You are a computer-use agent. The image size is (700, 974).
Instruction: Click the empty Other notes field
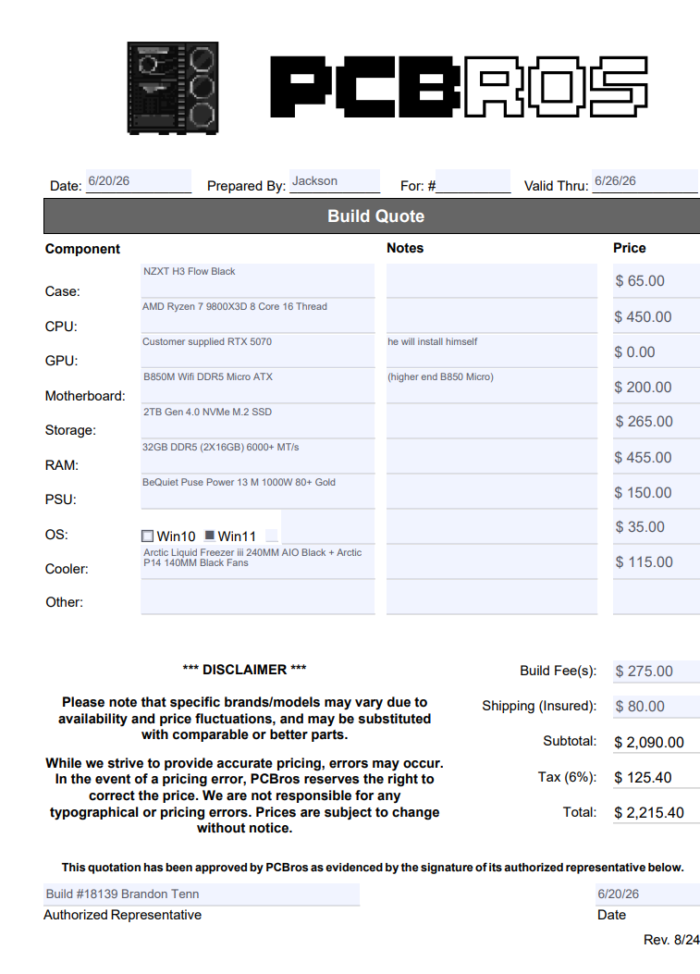point(492,597)
